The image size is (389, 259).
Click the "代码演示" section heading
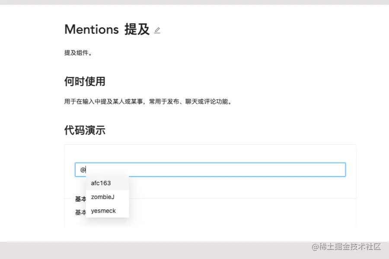(x=85, y=130)
